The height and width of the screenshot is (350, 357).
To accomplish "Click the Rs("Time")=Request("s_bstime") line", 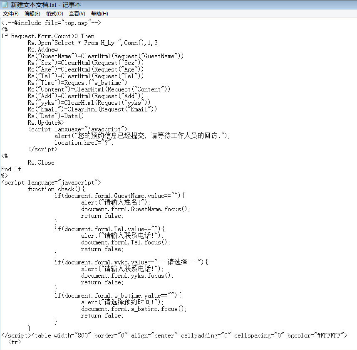I will [x=77, y=83].
